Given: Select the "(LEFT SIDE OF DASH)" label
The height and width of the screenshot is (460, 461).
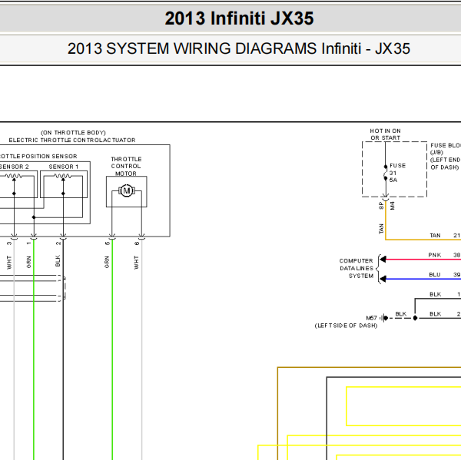Looking at the screenshot, I should (346, 326).
